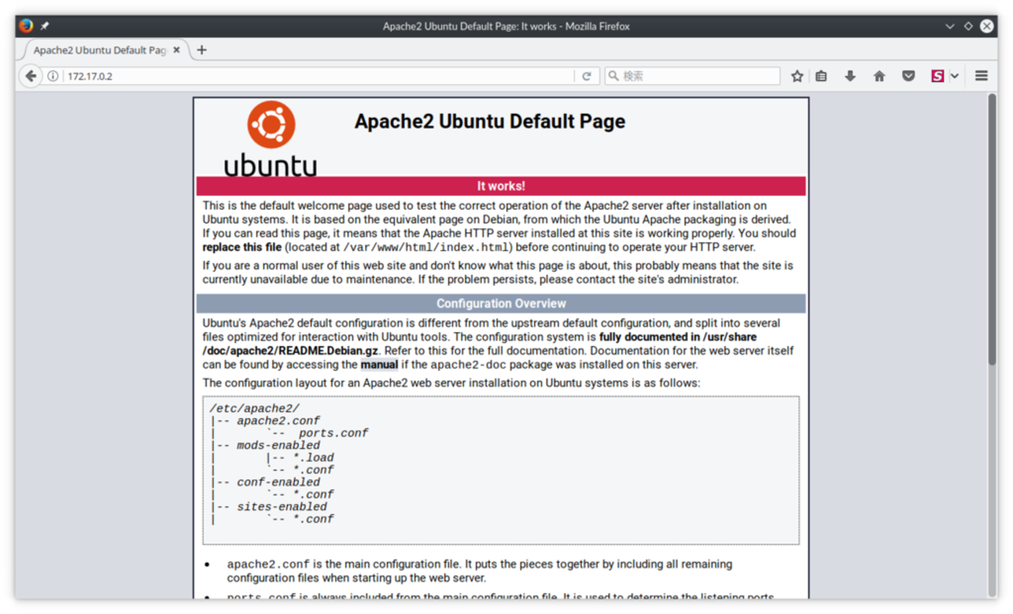Click the Firefox logo in title bar

pos(26,26)
